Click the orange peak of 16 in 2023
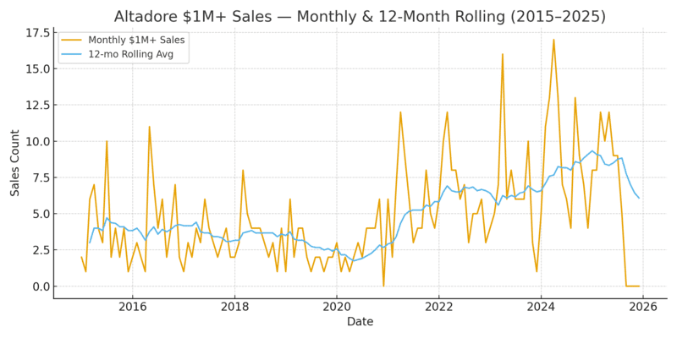Screen dimensions: 677x338 click(503, 54)
